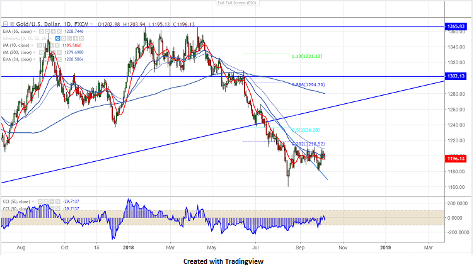Viewport: 474px width, 267px height.
Task: Click MA (10, close) plus icon
Action: [52, 45]
